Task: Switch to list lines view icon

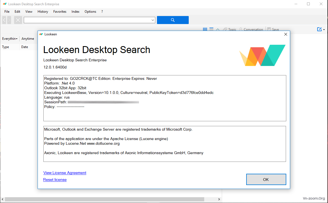Action: point(211,29)
